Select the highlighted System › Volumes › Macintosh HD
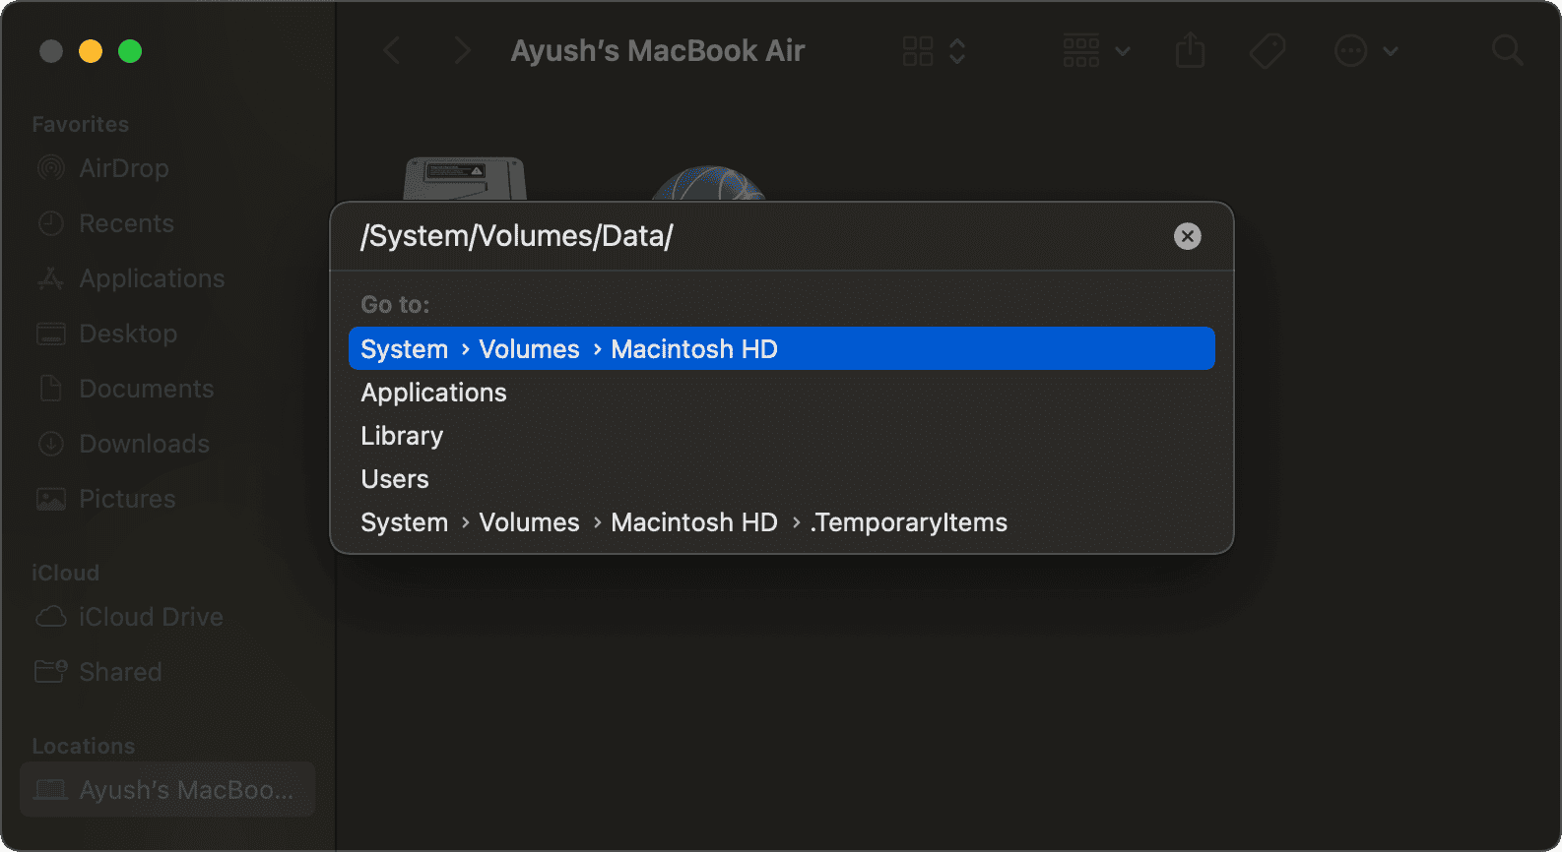 (x=781, y=349)
